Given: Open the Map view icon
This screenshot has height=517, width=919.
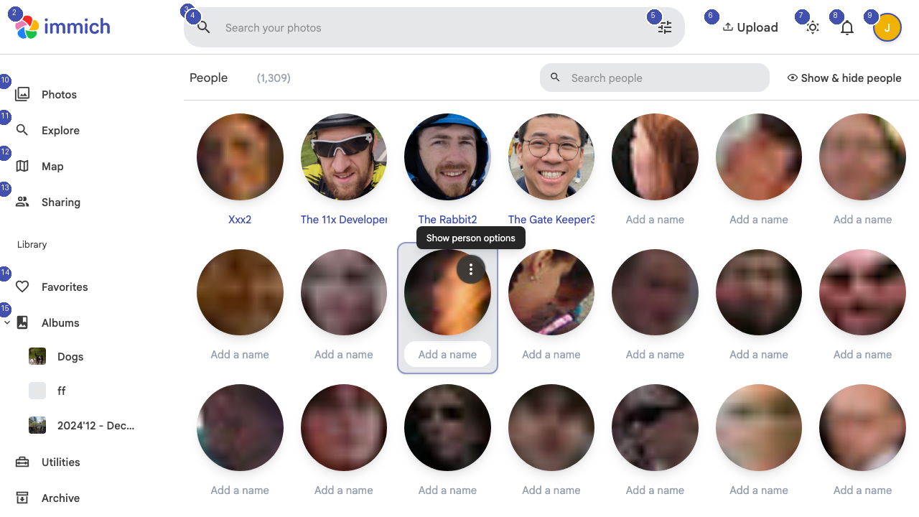Looking at the screenshot, I should pos(22,166).
